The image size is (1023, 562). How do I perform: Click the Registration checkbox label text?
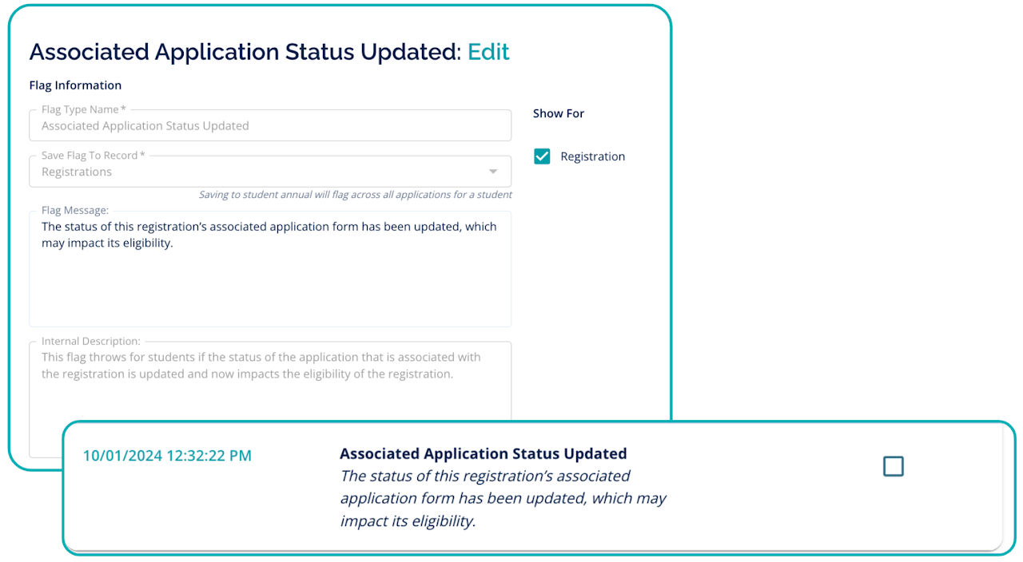[x=592, y=156]
